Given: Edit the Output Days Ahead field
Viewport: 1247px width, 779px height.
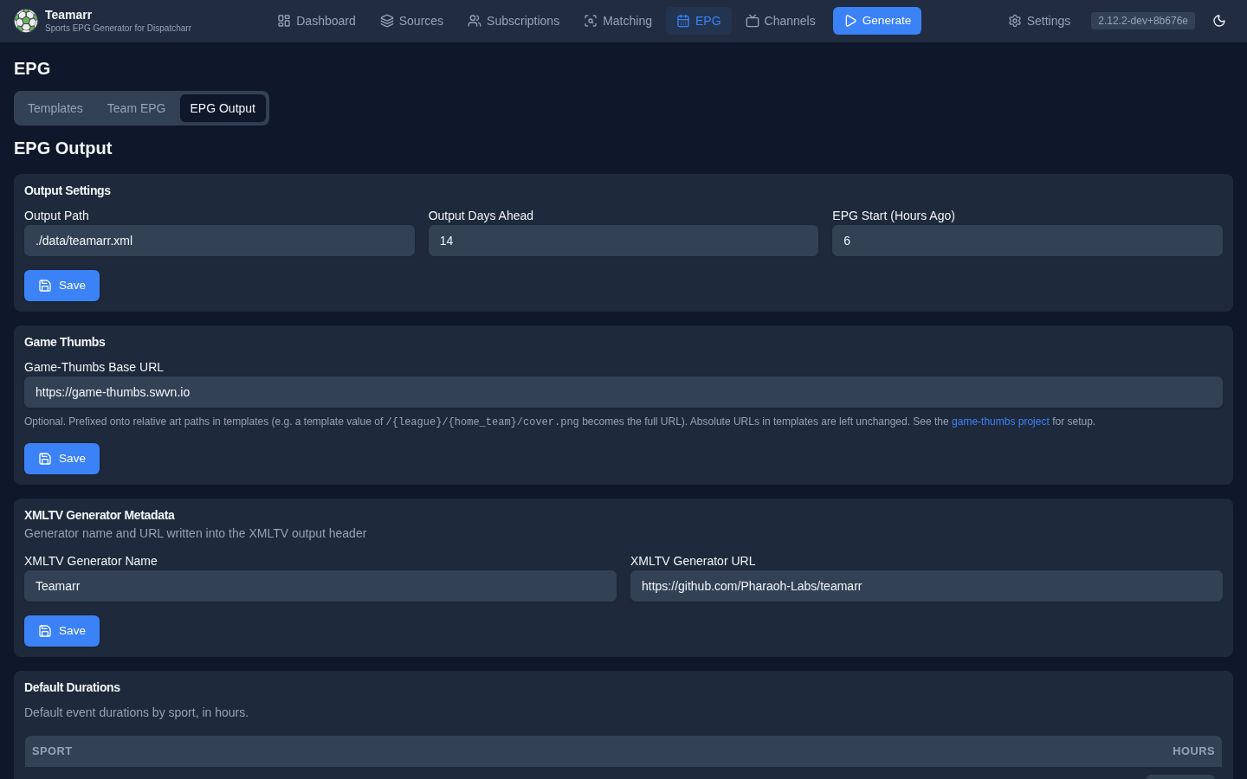Looking at the screenshot, I should 623,241.
